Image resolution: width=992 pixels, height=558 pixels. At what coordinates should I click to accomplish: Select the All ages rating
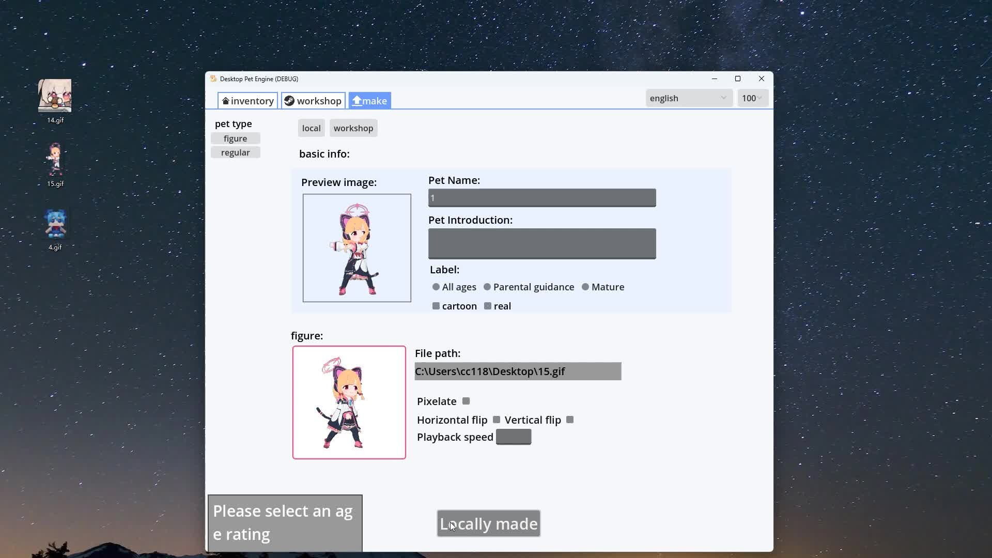[436, 287]
